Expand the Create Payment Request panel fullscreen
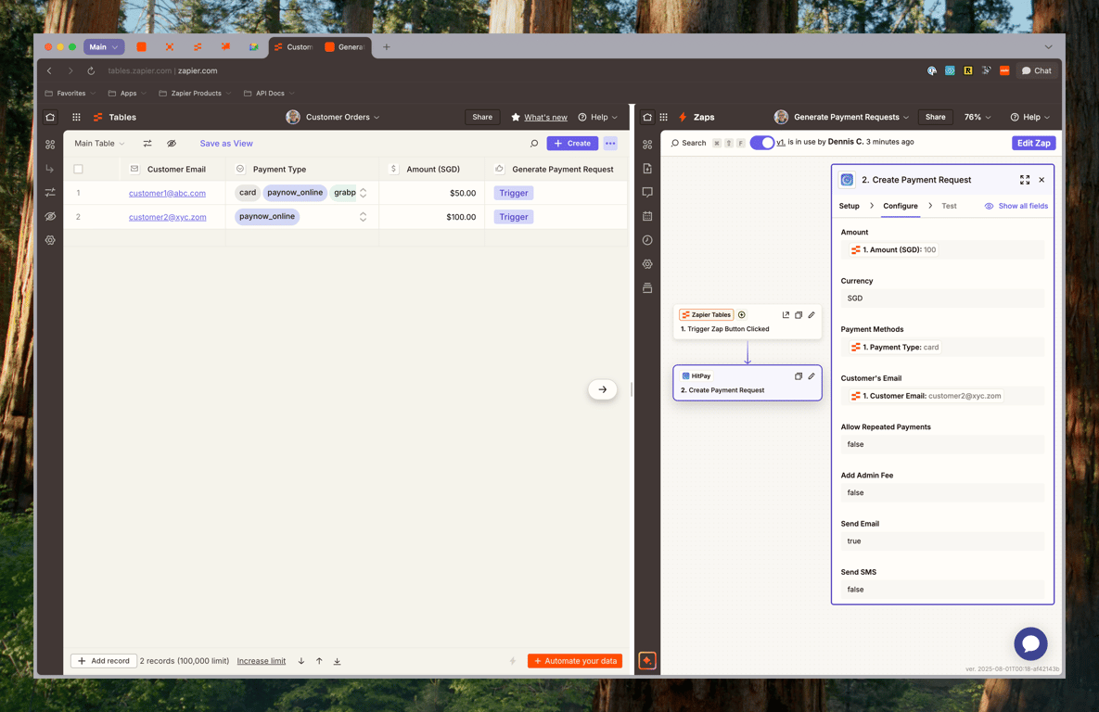The width and height of the screenshot is (1099, 712). 1025,180
